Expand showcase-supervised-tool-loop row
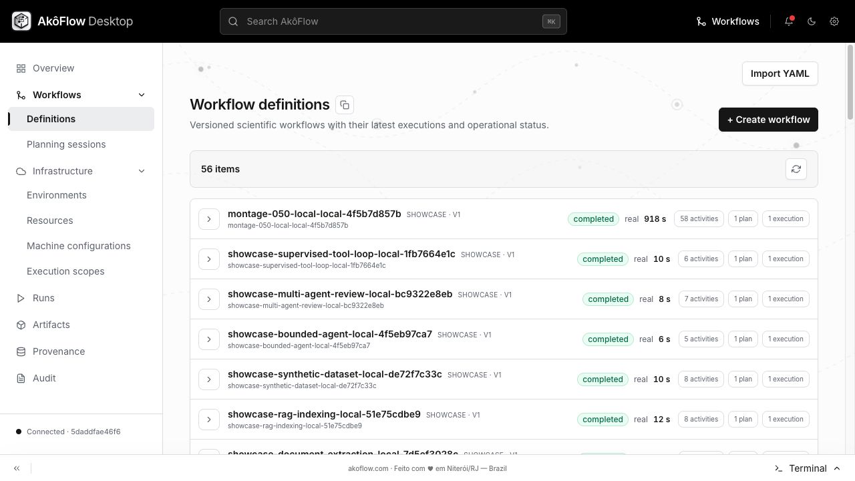 pyautogui.click(x=209, y=259)
